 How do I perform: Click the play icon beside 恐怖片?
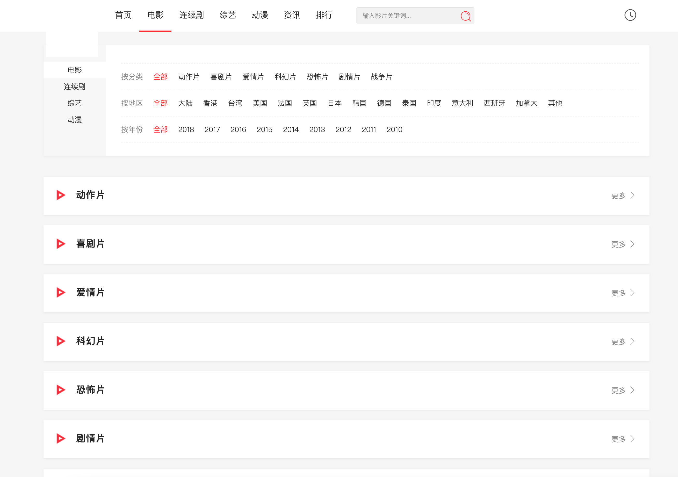pos(61,390)
